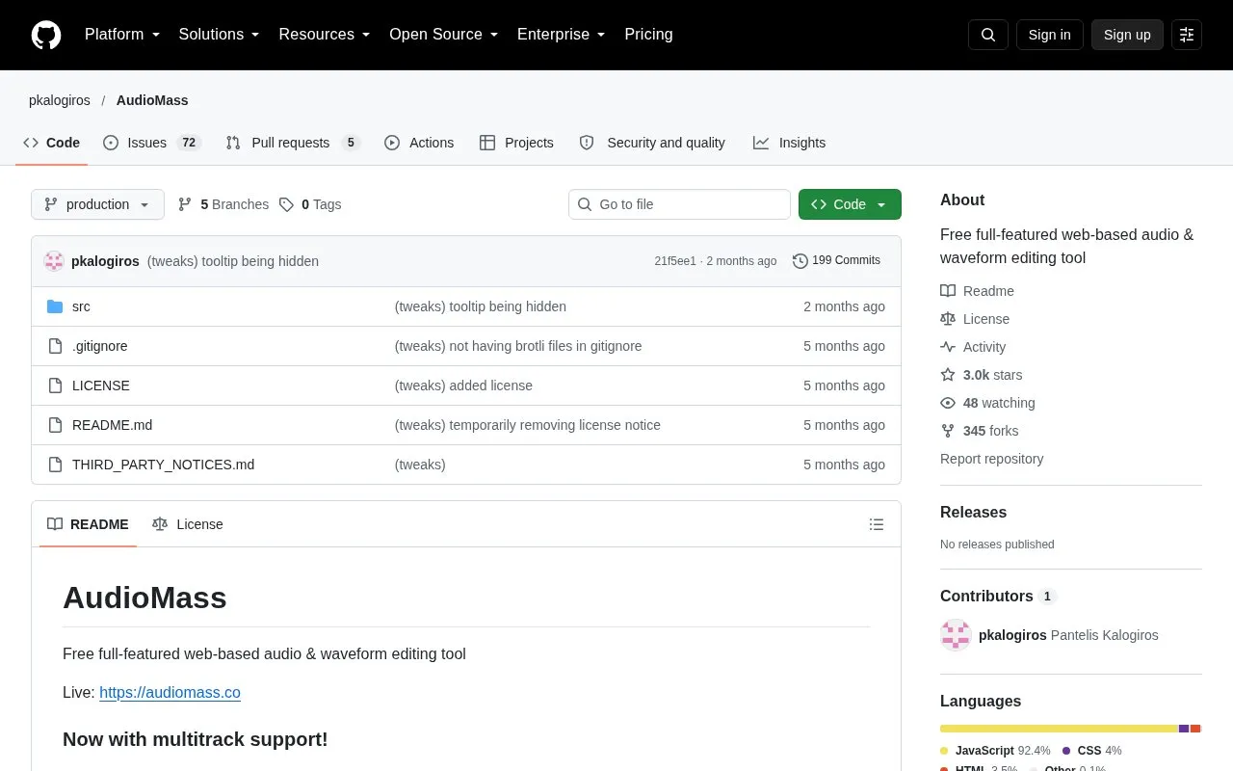The width and height of the screenshot is (1233, 771).
Task: Open the 199 Commits link
Action: 836,261
